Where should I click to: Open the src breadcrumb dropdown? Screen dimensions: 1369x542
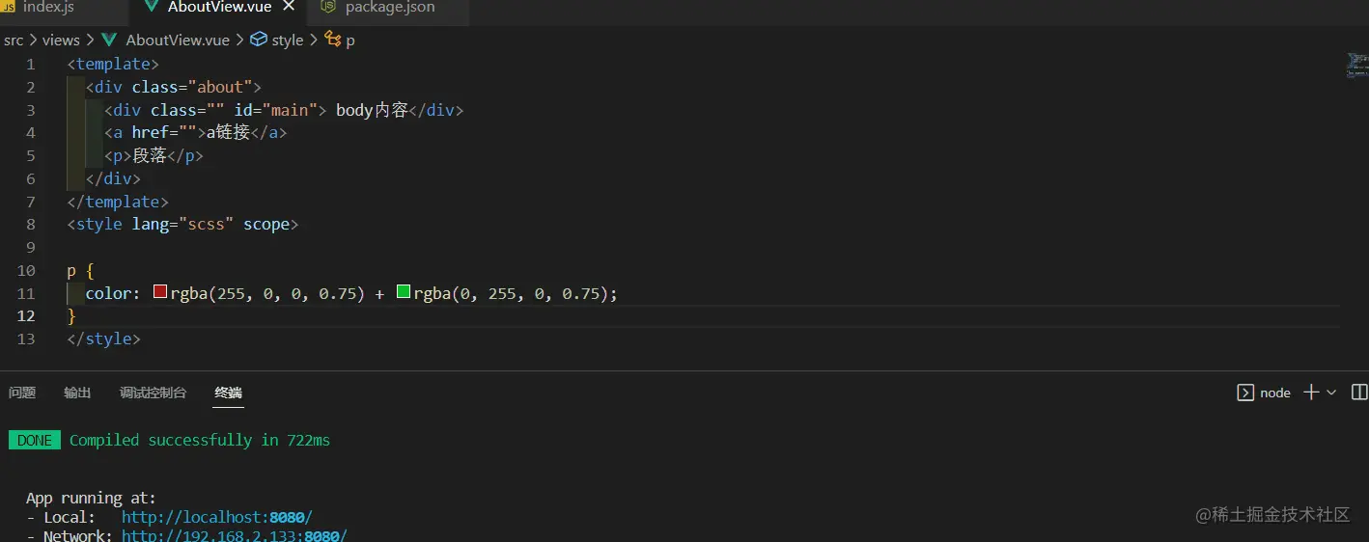[x=14, y=40]
